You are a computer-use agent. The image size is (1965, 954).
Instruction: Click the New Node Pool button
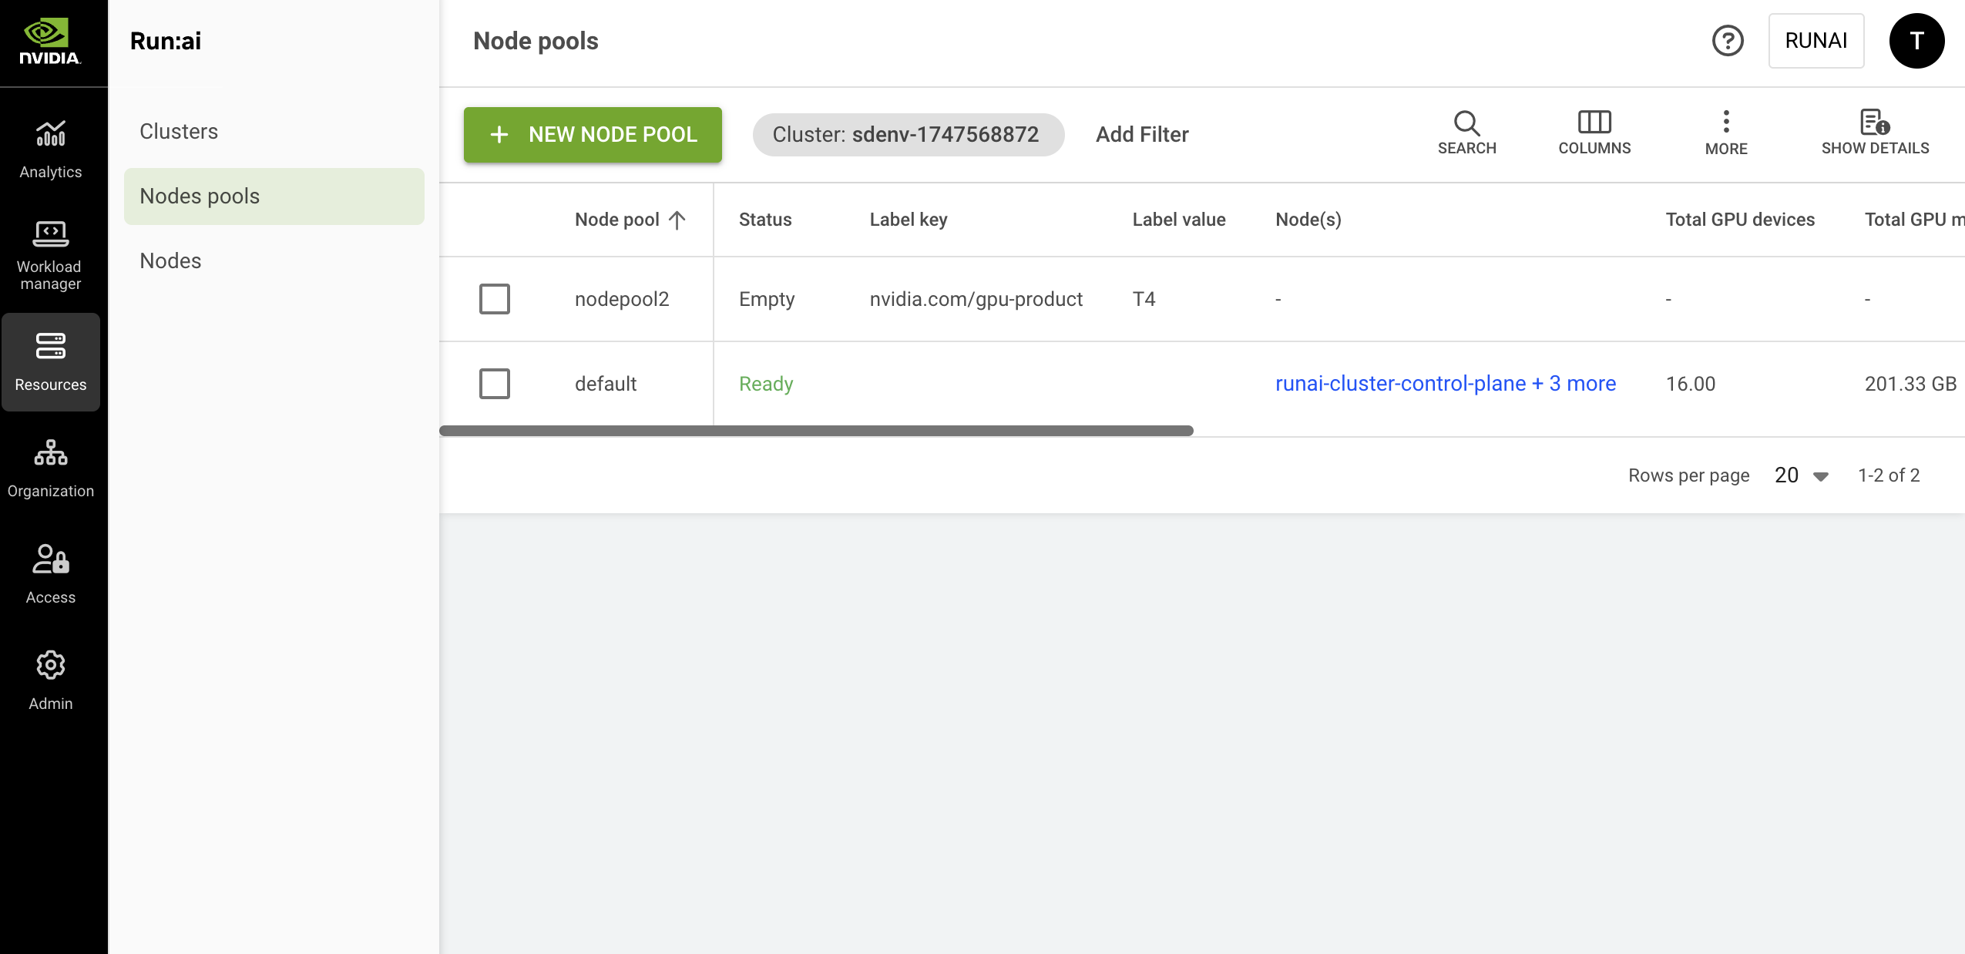(x=592, y=135)
